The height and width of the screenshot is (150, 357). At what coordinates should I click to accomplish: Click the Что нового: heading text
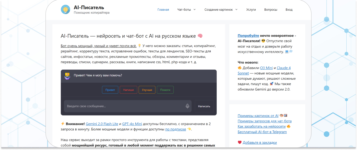(248, 62)
